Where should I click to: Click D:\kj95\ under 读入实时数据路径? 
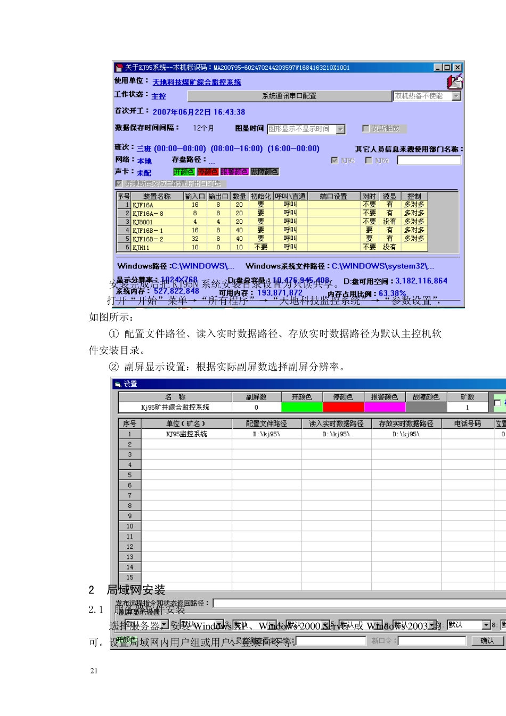[336, 434]
